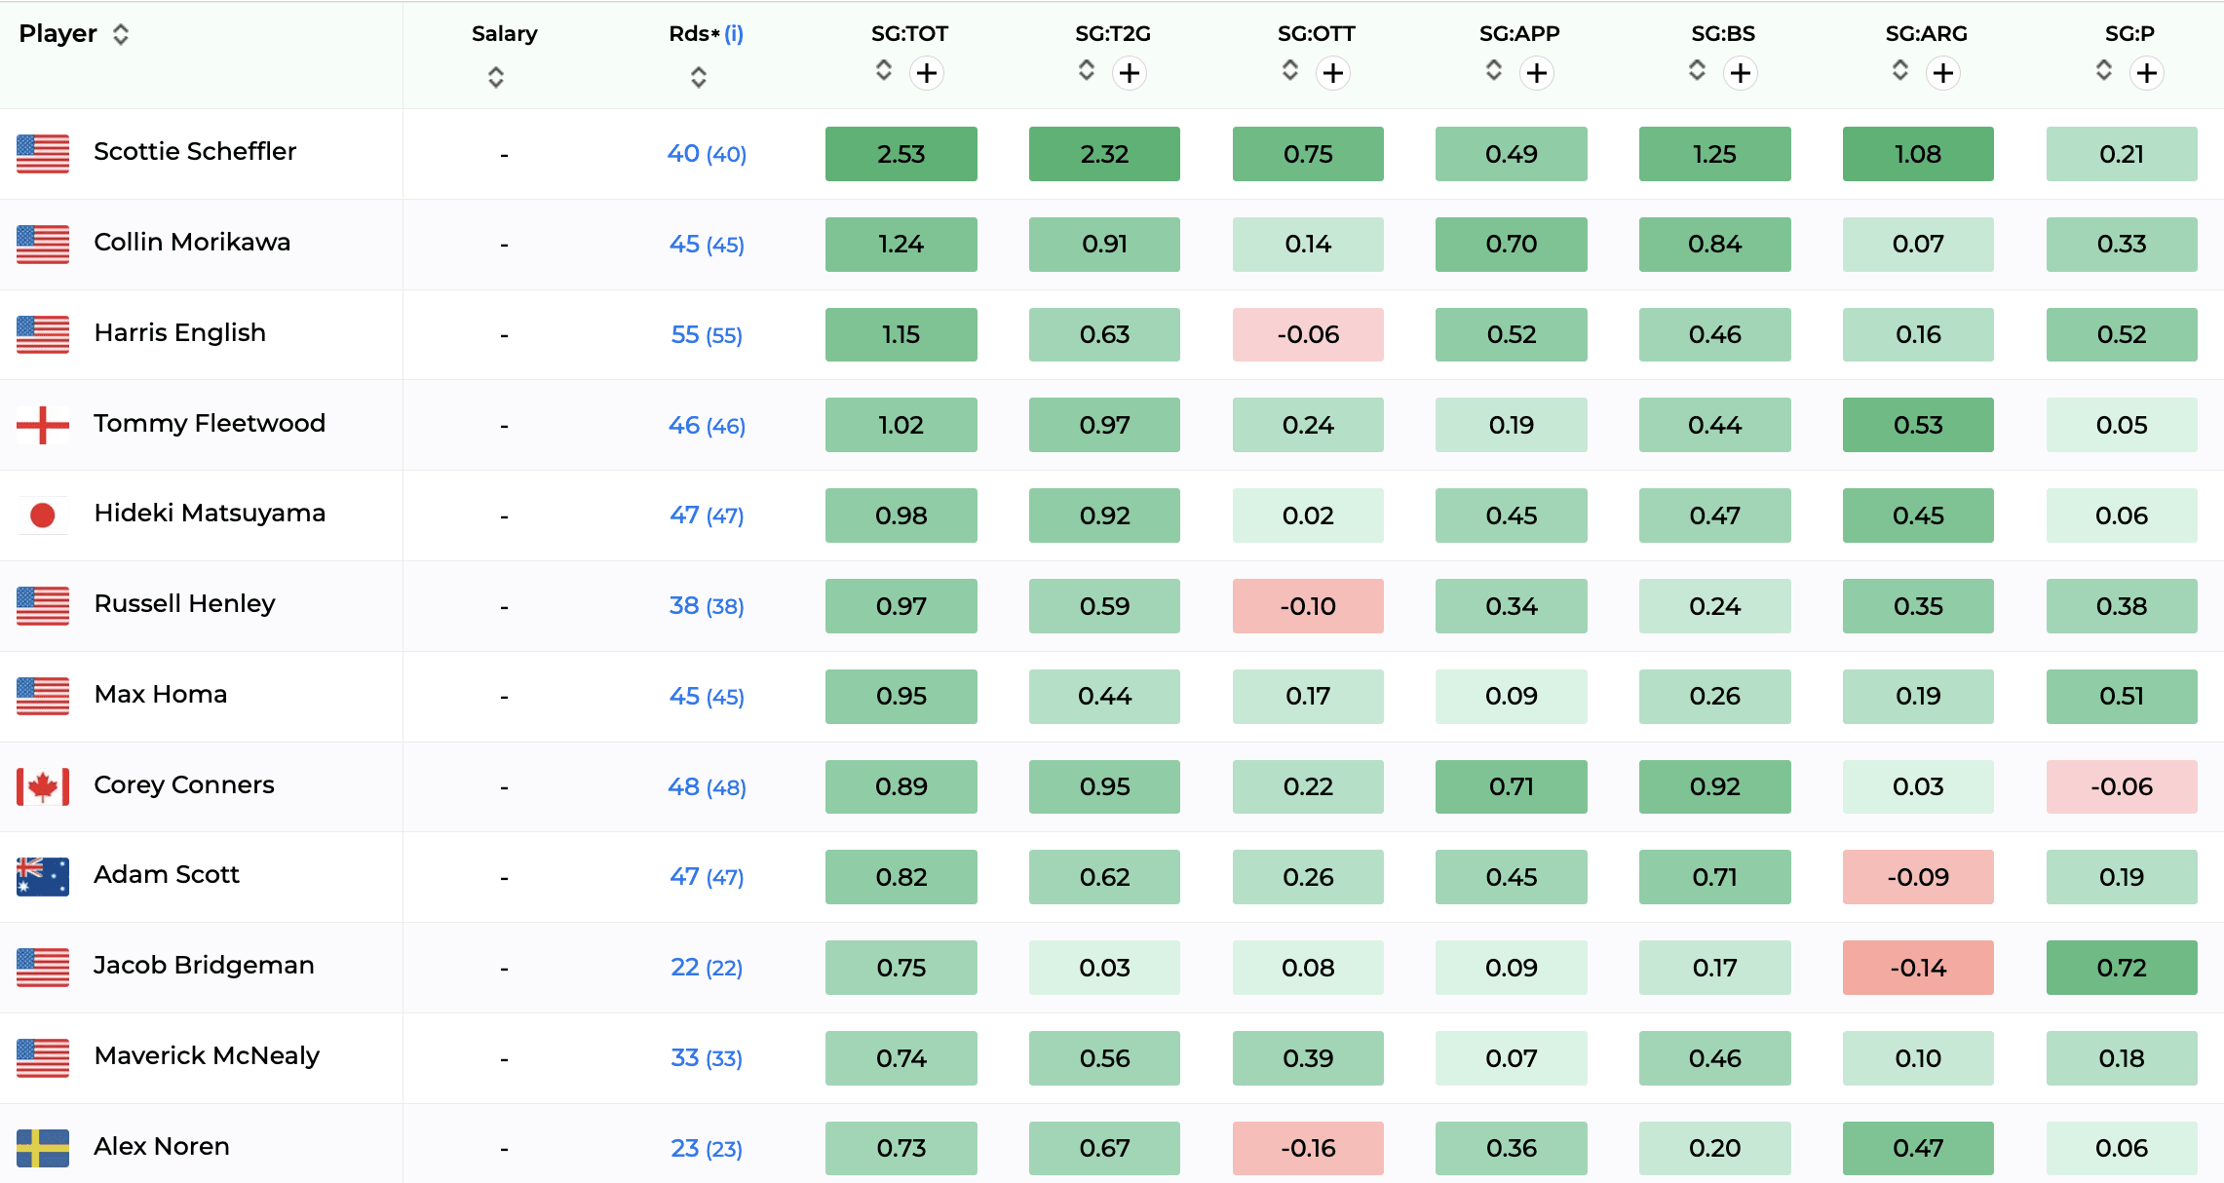
Task: Click the plus icon under SG:TOT
Action: 926,73
